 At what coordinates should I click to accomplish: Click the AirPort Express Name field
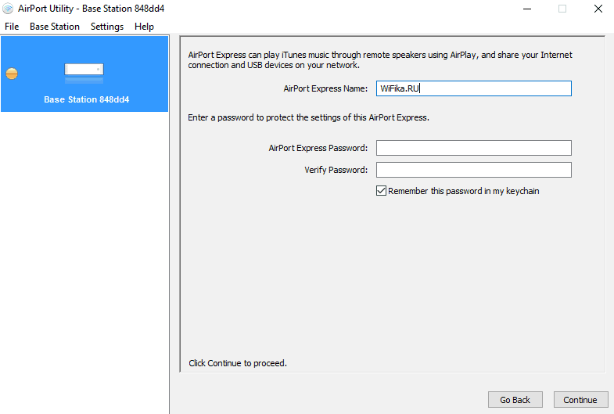[474, 88]
